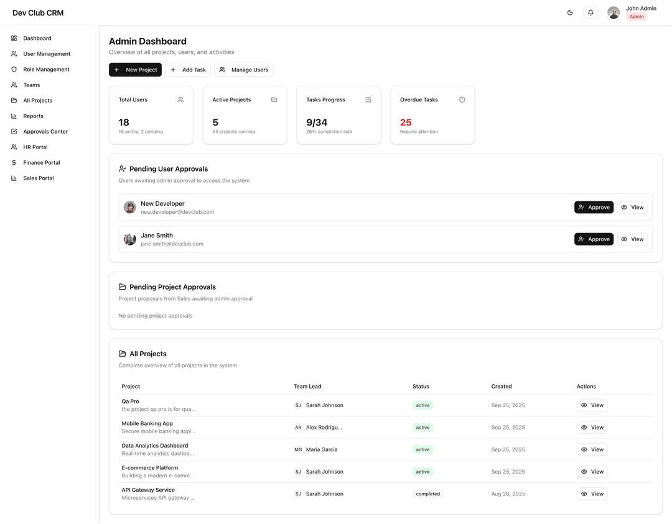Select Reports in the sidebar
672x524 pixels.
click(x=33, y=116)
